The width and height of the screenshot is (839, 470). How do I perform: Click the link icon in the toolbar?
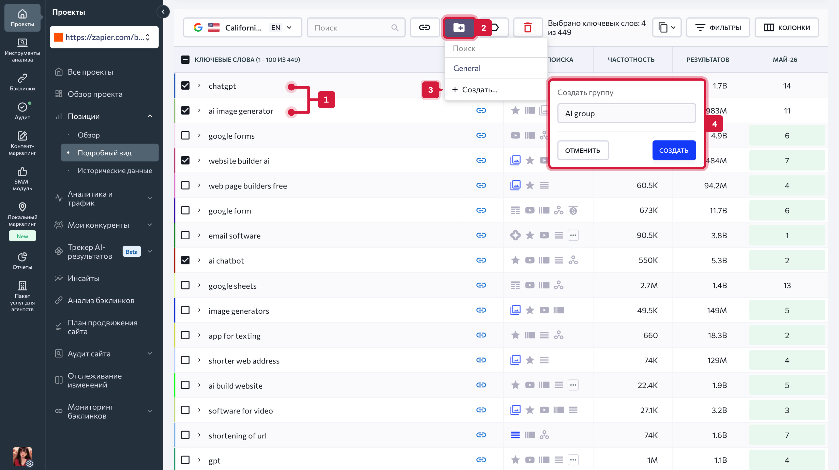pos(424,27)
